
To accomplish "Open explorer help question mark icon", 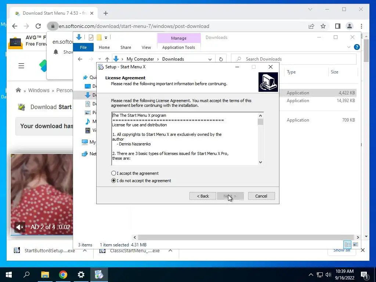I will point(357,47).
